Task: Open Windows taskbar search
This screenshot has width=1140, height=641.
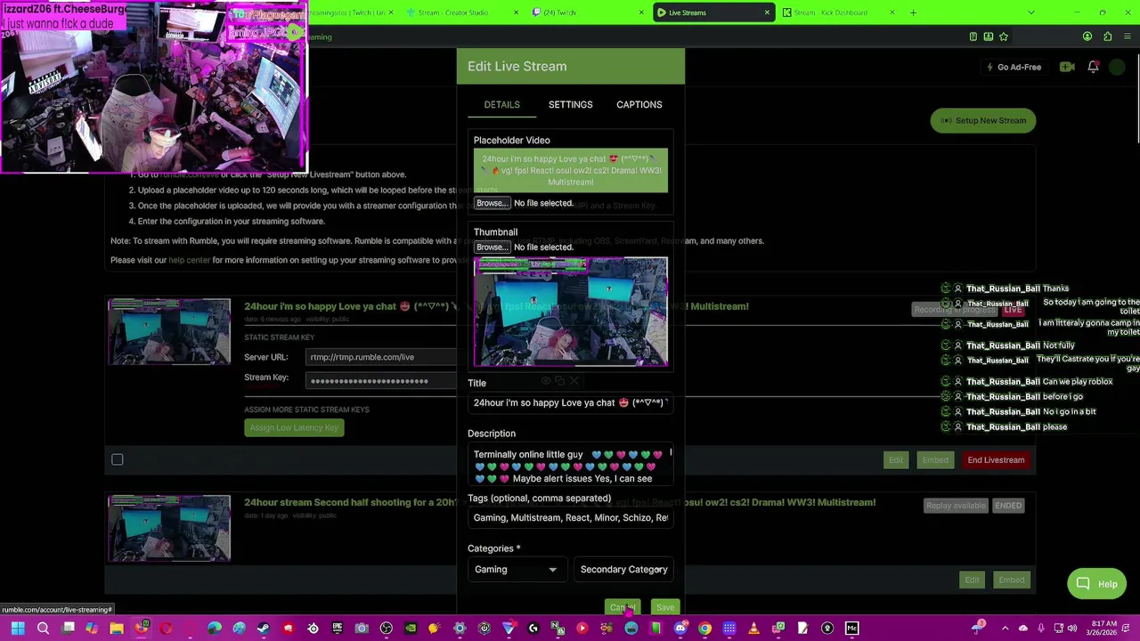Action: point(43,629)
